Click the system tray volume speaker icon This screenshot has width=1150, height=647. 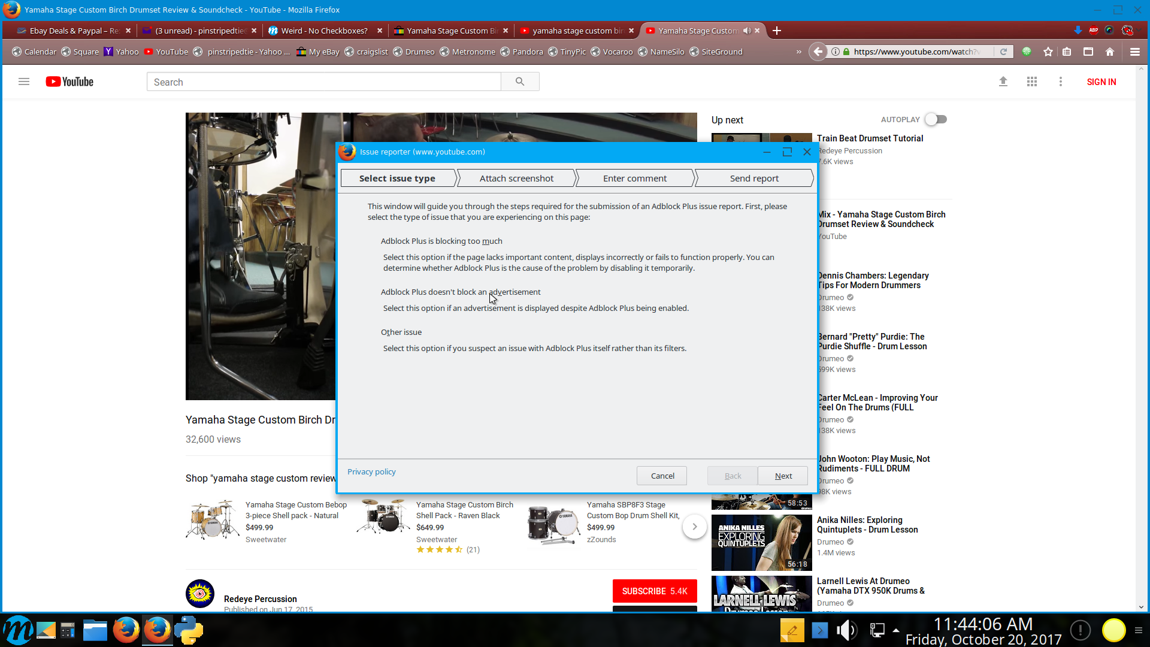pyautogui.click(x=846, y=630)
